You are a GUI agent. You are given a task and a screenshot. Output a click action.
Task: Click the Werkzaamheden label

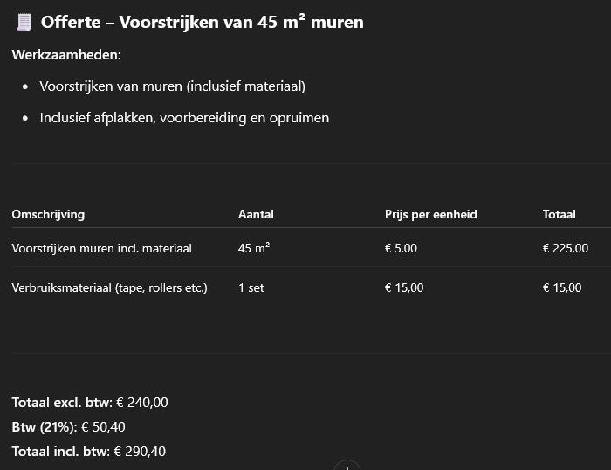(x=66, y=55)
